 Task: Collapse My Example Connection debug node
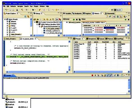[35, 22]
